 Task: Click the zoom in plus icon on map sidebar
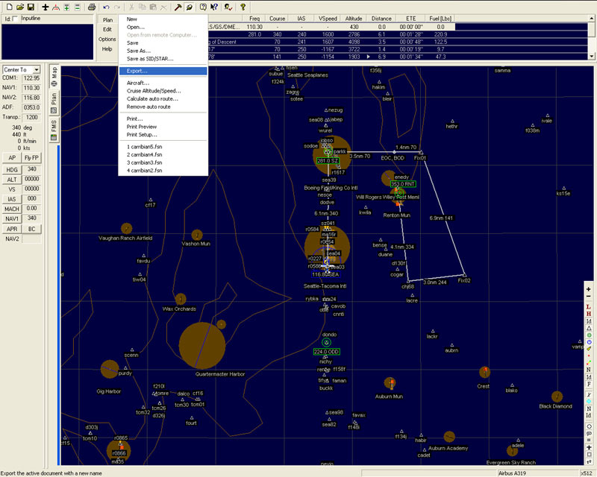click(x=589, y=289)
